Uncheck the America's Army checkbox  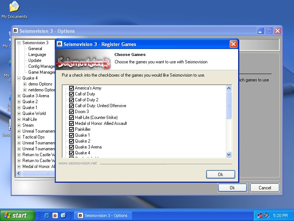[72, 88]
